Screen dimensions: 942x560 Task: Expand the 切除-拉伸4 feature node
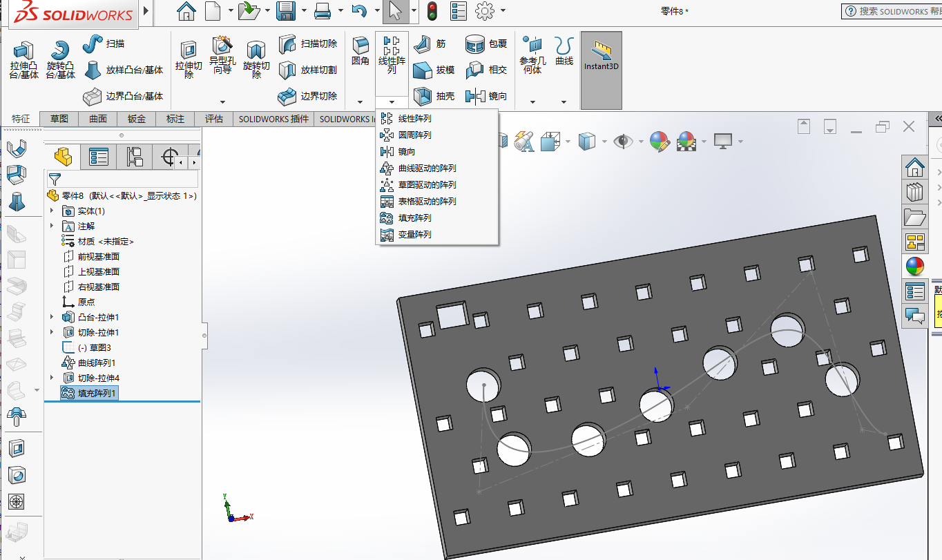point(52,378)
